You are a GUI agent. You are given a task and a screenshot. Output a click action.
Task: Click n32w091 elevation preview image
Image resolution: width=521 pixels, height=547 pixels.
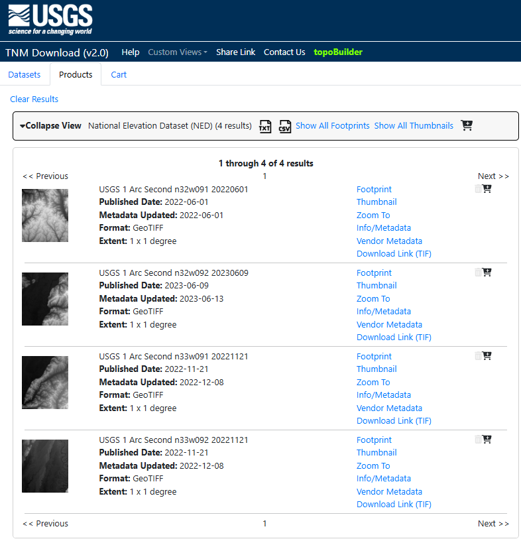(45, 215)
